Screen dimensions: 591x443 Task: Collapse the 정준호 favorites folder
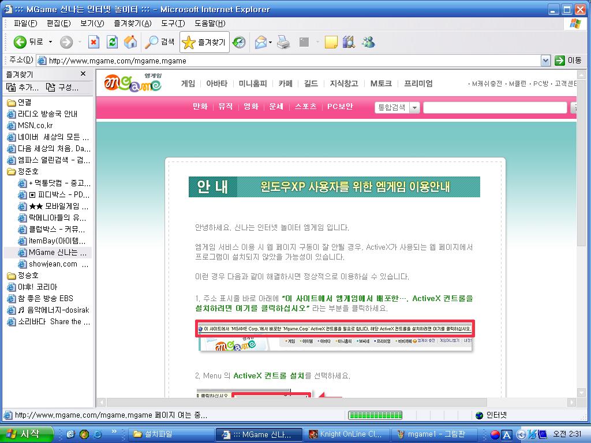coord(23,171)
